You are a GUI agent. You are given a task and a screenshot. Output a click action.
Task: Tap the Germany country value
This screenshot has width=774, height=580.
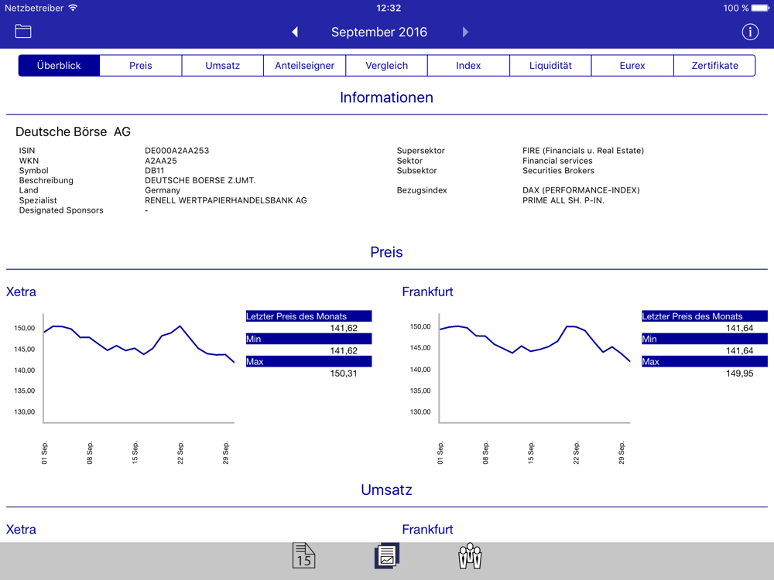click(x=163, y=190)
